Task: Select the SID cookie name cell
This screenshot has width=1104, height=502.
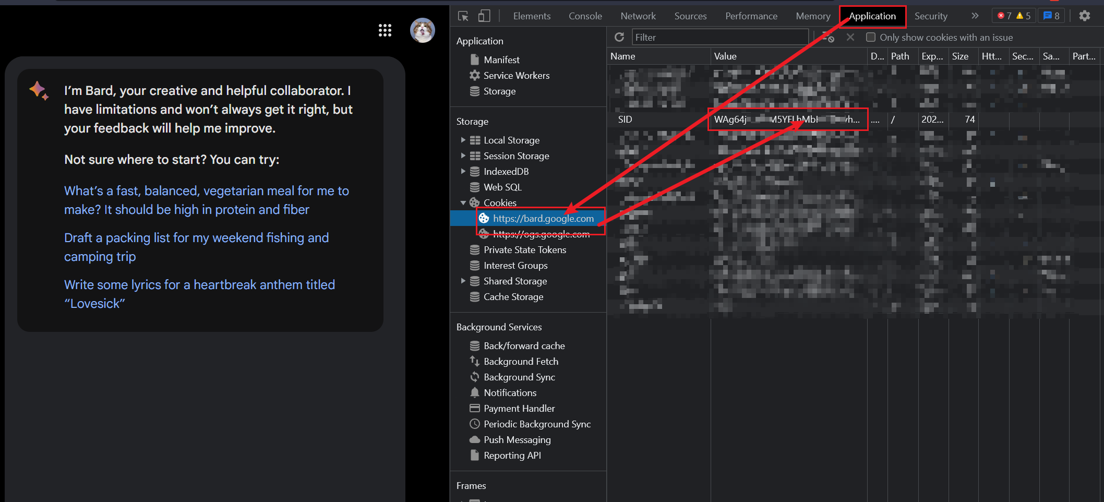Action: (x=658, y=119)
